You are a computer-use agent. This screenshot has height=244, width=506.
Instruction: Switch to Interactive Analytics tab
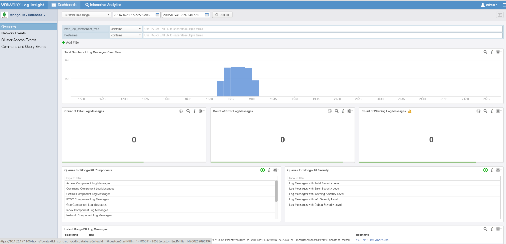[x=103, y=5]
